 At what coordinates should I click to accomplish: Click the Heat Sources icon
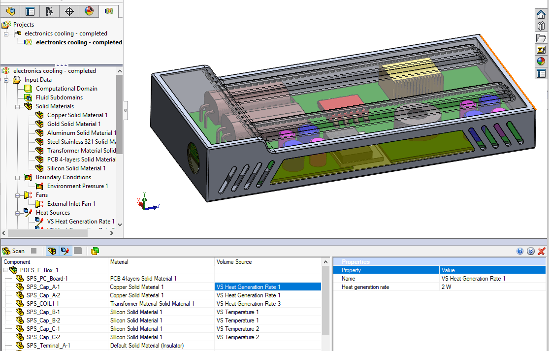tap(28, 212)
